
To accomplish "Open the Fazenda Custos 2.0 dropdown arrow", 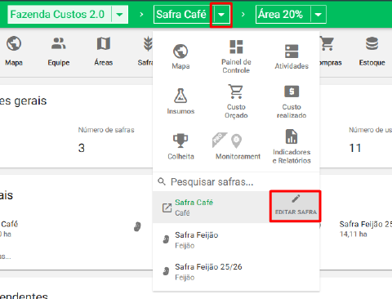I will click(x=119, y=15).
